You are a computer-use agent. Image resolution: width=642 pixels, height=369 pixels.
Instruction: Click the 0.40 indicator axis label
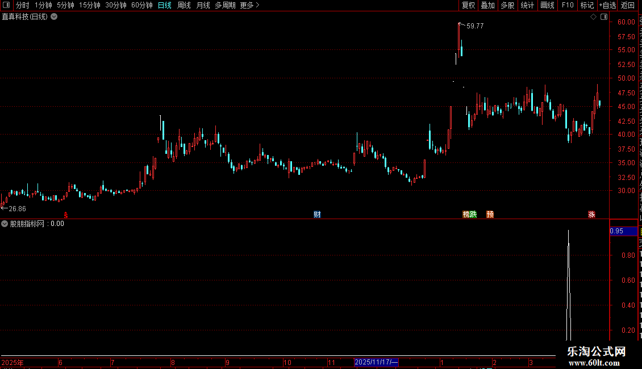point(628,305)
